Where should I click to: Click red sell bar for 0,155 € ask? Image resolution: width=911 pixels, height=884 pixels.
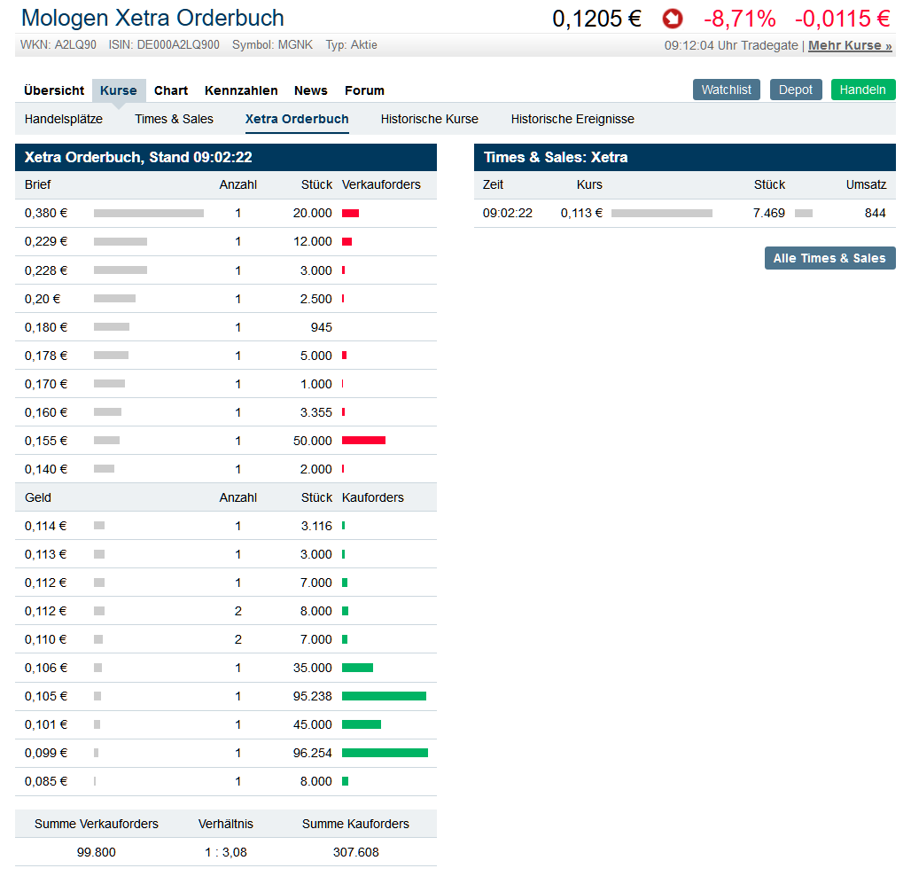(x=363, y=441)
